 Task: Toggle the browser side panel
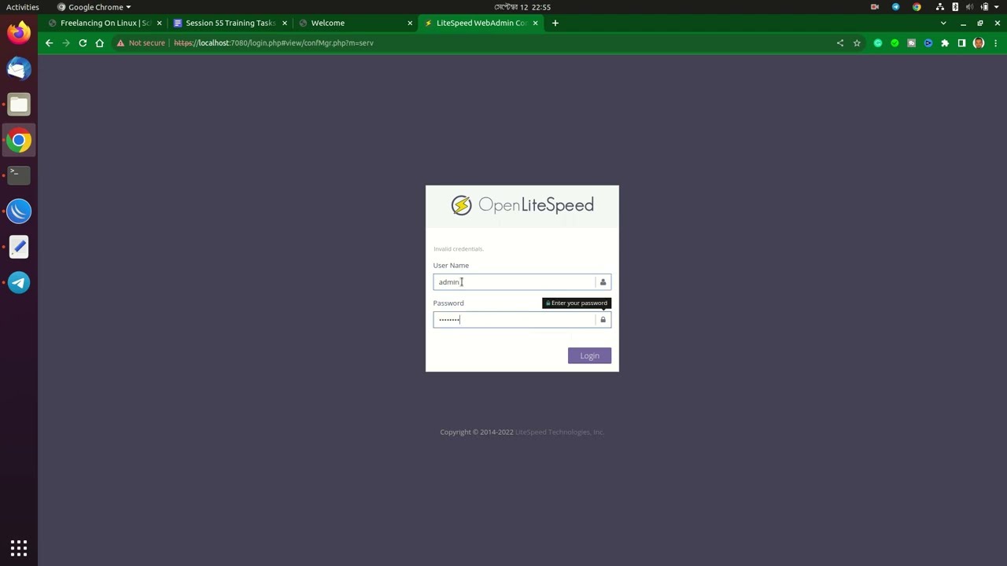[961, 43]
